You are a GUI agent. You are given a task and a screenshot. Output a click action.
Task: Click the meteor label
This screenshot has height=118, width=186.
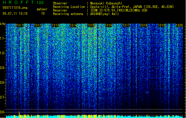pyautogui.click(x=42, y=9)
